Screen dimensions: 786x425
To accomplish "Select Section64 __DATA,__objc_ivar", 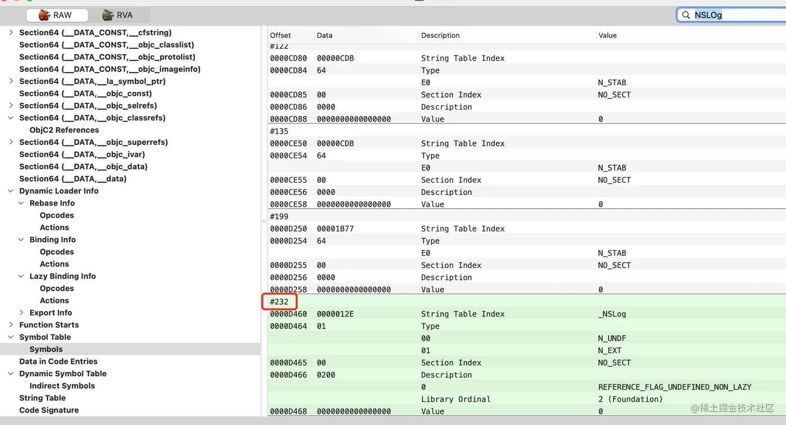I will pyautogui.click(x=82, y=154).
